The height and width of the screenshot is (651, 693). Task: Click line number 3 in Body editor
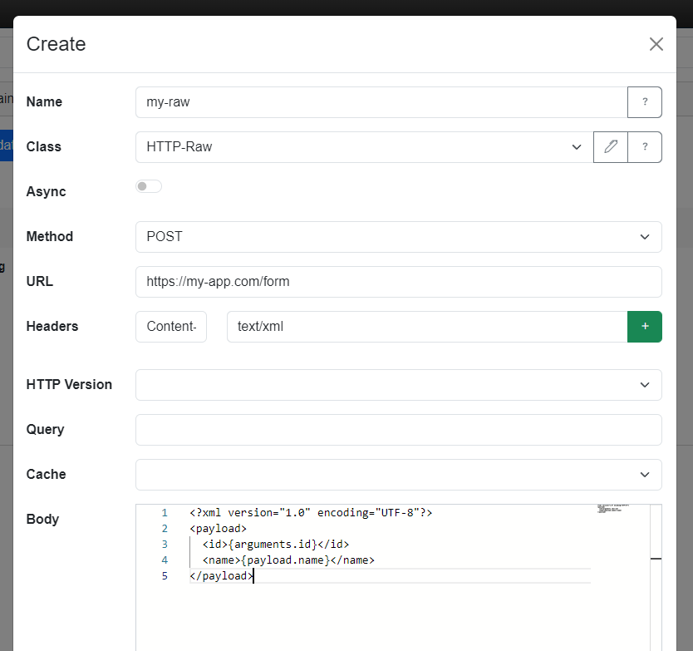pos(165,545)
